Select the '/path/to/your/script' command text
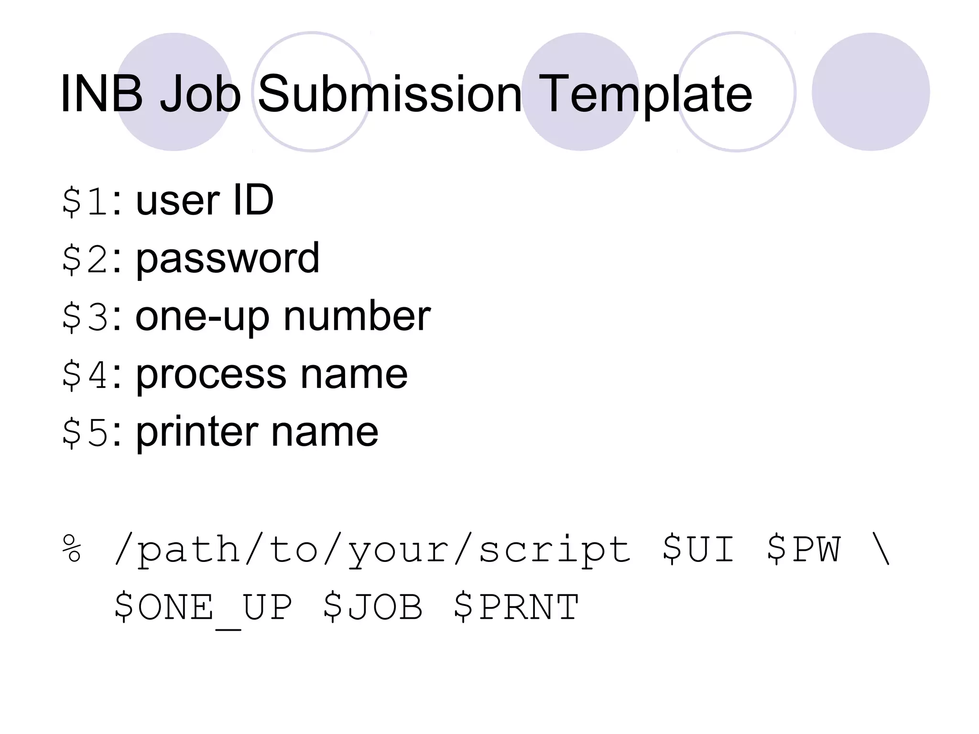This screenshot has height=734, width=979. [x=372, y=550]
